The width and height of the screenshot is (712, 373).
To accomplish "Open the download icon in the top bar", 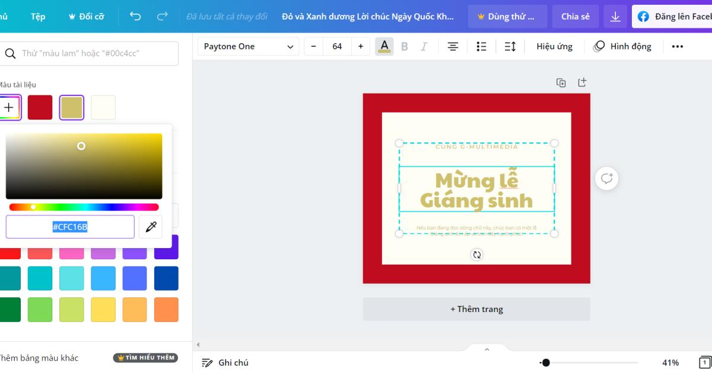I will tap(615, 16).
